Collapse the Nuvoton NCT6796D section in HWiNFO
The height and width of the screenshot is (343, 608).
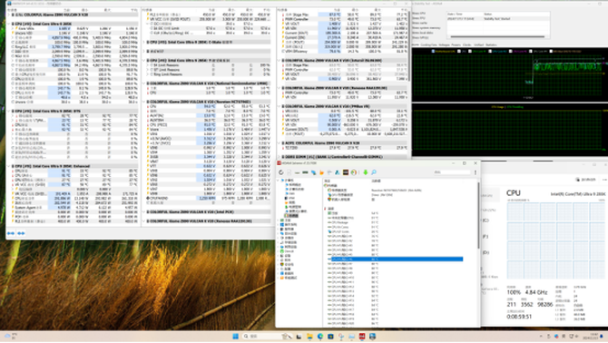143,102
